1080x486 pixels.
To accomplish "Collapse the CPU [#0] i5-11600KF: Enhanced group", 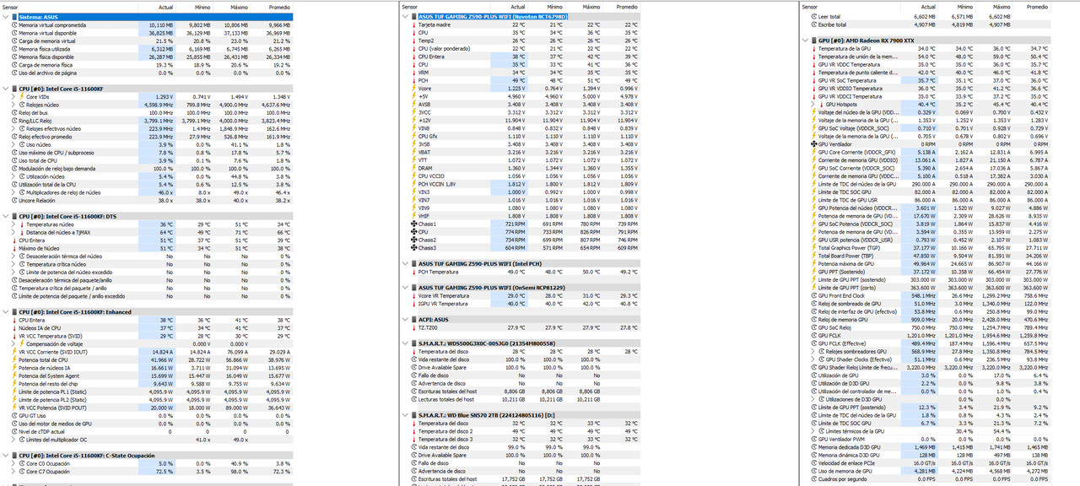I will [4, 312].
